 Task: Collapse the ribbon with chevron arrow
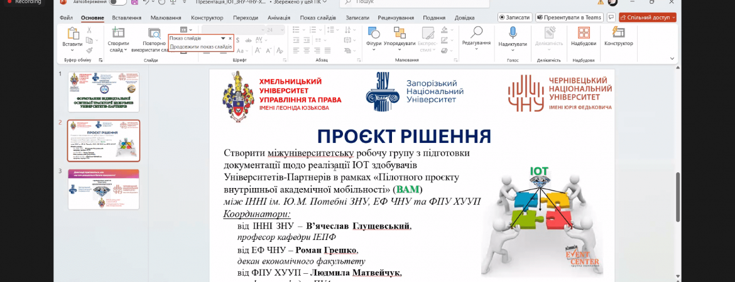click(x=672, y=58)
